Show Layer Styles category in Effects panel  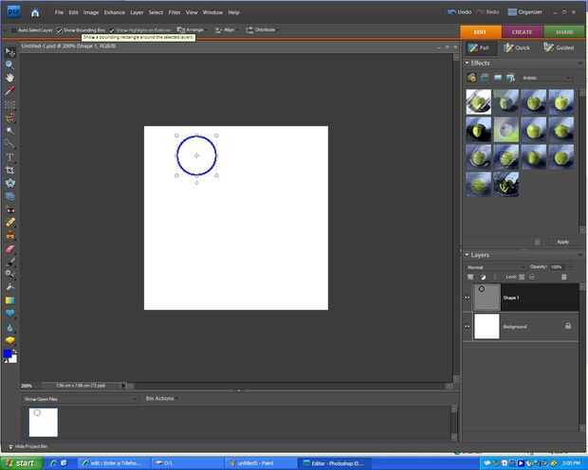tap(485, 78)
